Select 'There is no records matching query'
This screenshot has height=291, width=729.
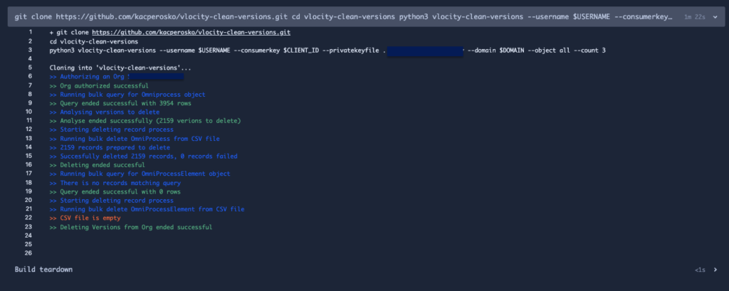(115, 183)
